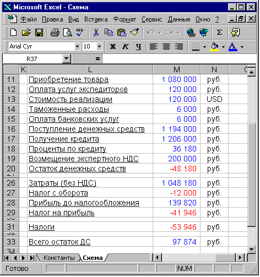Open the font color dropdown arrow
This screenshot has height=277, width=260.
(x=242, y=47)
